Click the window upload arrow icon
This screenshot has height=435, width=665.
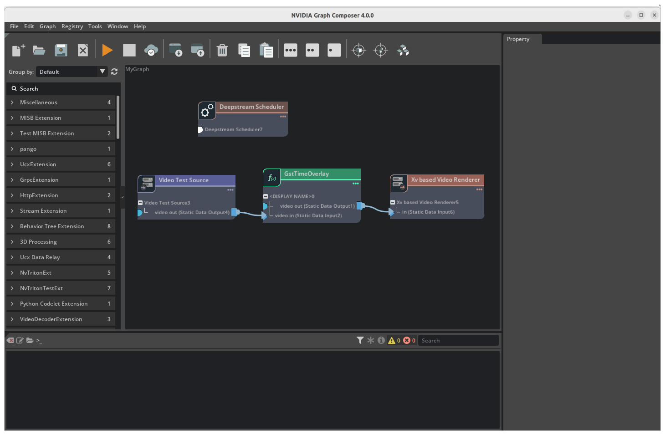197,50
